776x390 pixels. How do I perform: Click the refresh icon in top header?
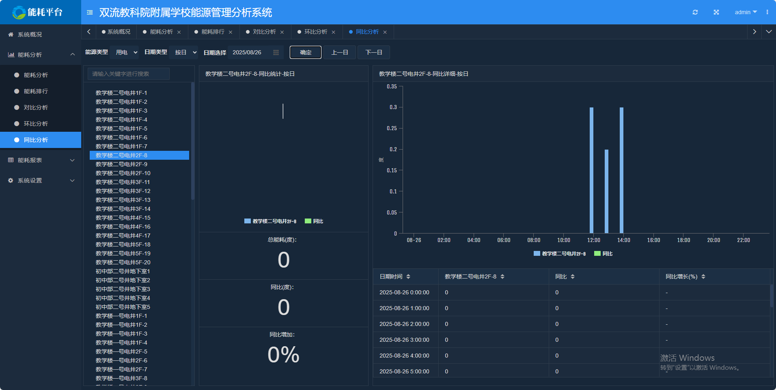(695, 12)
